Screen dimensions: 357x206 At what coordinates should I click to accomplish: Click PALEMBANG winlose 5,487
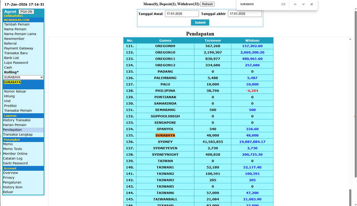point(252,78)
